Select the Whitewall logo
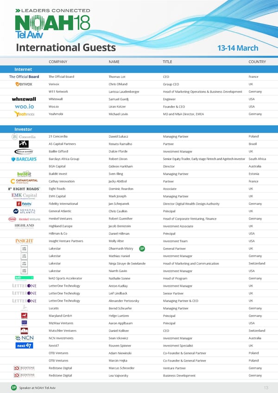 click(24, 99)
